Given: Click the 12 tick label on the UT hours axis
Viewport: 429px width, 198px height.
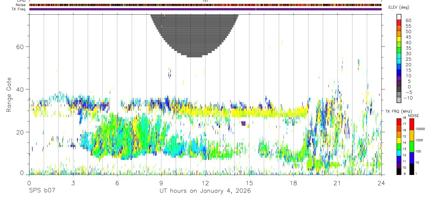Looking at the screenshot, I should [x=205, y=183].
